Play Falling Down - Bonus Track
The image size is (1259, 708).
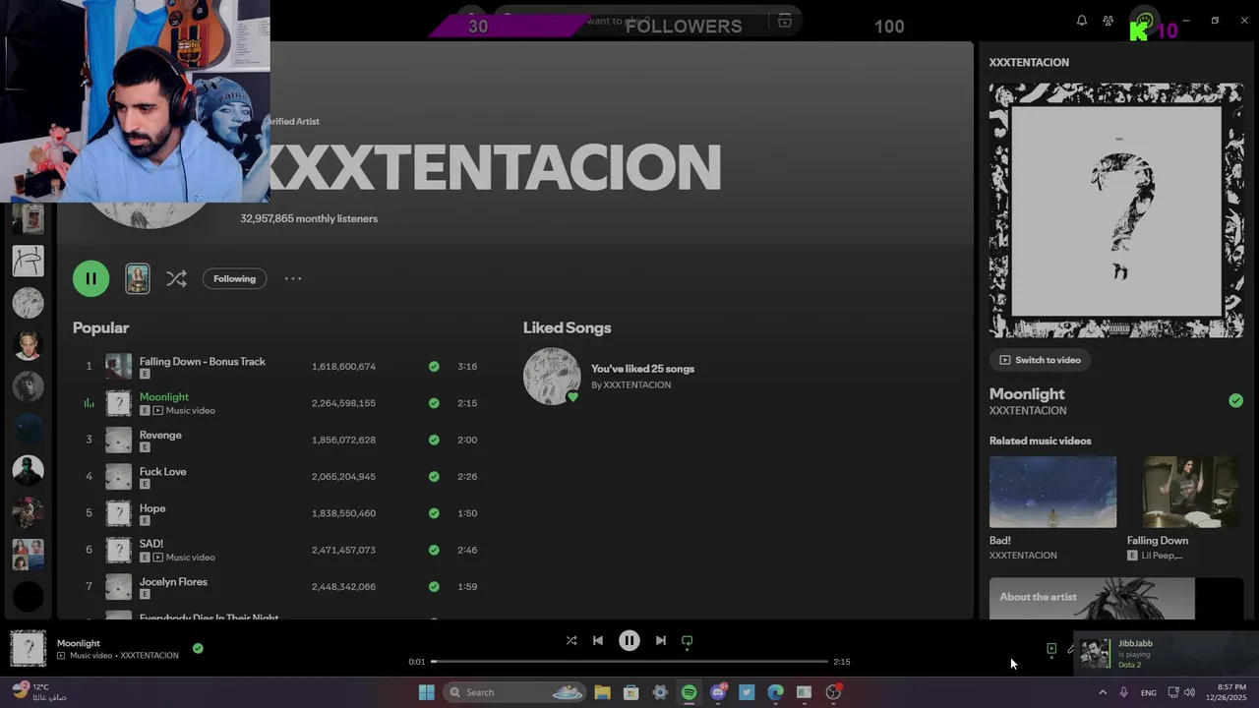point(203,361)
